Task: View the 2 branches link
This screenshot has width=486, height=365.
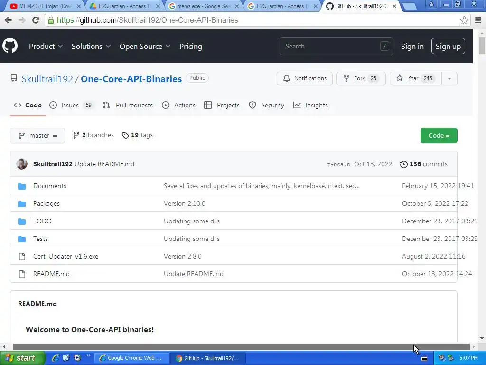Action: tap(93, 135)
